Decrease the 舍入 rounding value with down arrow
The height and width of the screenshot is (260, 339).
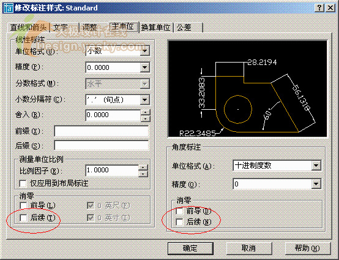(x=145, y=118)
